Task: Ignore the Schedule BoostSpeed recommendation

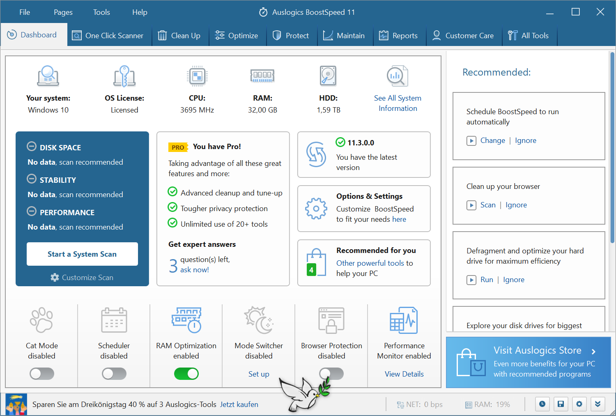Action: [526, 140]
